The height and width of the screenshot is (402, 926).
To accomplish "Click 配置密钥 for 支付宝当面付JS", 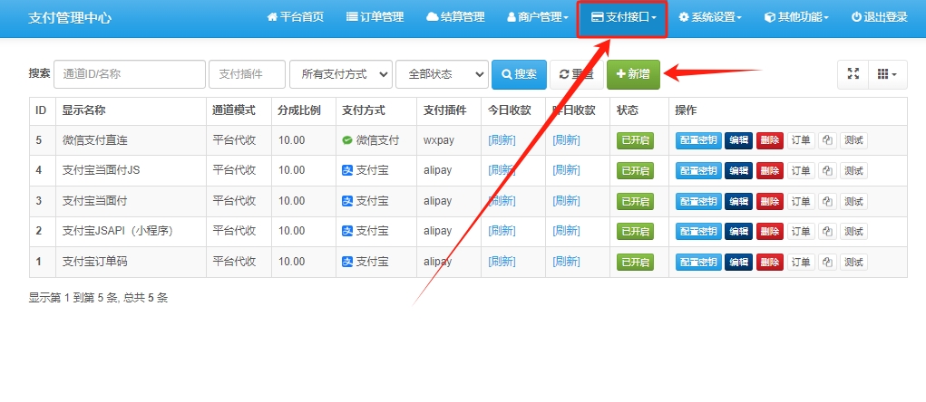I will pyautogui.click(x=698, y=171).
